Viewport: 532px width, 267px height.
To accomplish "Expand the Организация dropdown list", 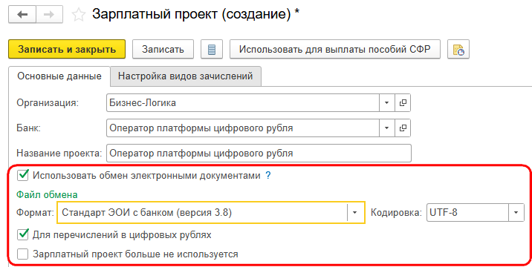I will point(387,102).
